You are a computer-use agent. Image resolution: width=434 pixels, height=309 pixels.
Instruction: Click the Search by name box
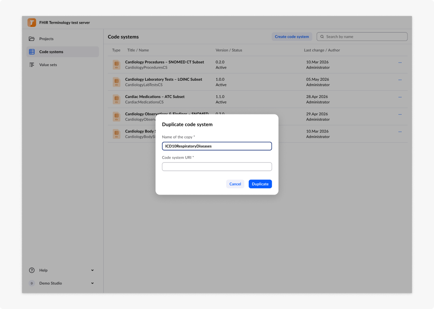tap(362, 37)
